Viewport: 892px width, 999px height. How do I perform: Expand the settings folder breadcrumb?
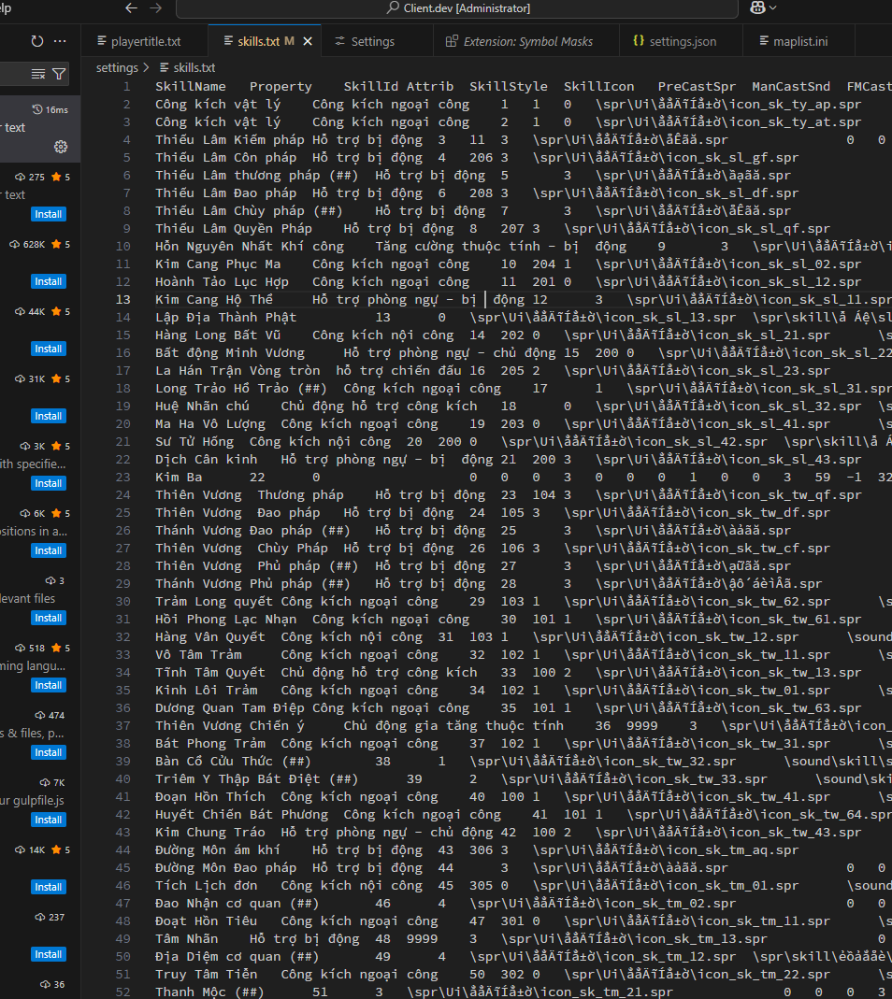click(x=117, y=67)
